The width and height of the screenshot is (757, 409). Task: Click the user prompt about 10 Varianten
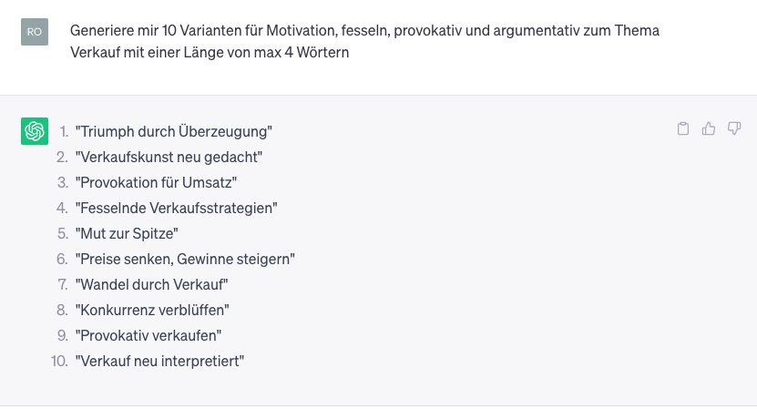point(364,41)
